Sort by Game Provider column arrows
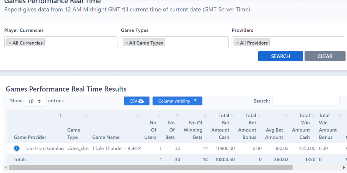Screen dimensions: 347x173 (61, 116)
